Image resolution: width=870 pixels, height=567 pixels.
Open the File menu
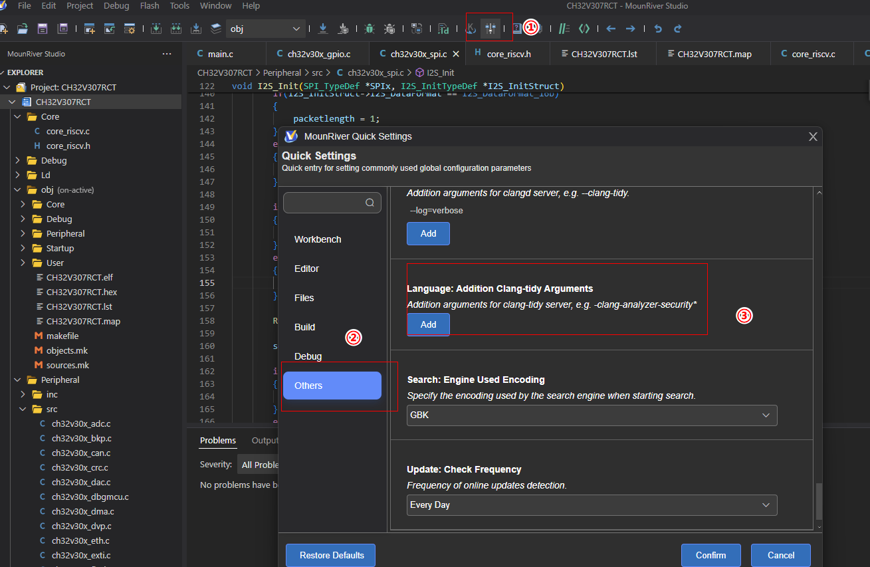tap(25, 5)
